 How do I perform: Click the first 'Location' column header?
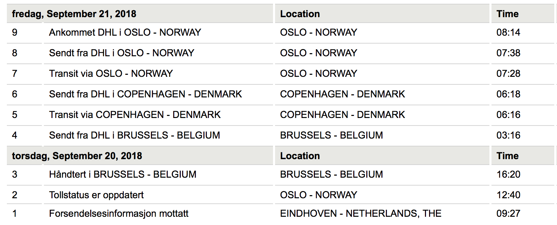300,14
